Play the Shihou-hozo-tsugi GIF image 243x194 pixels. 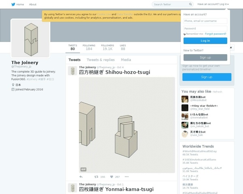click(x=127, y=125)
